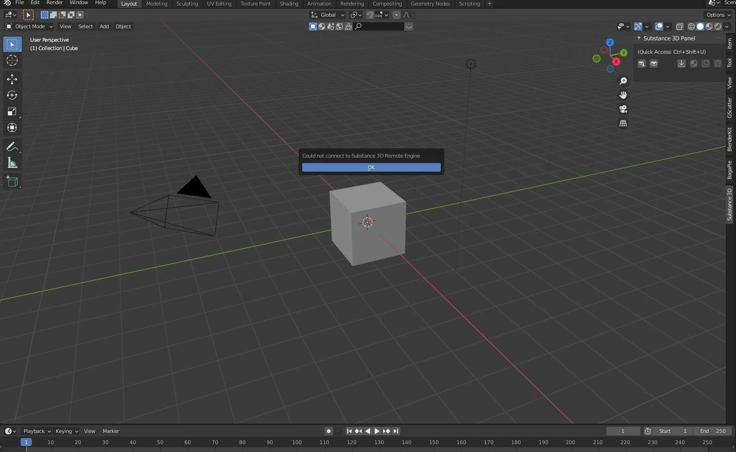Switch to material preview shading
The image size is (736, 452).
[709, 26]
